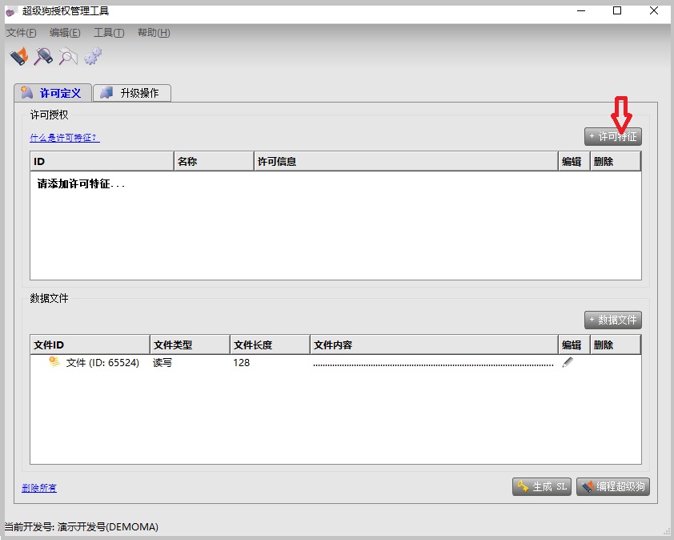Open the 帮助(H) menu

[x=154, y=33]
